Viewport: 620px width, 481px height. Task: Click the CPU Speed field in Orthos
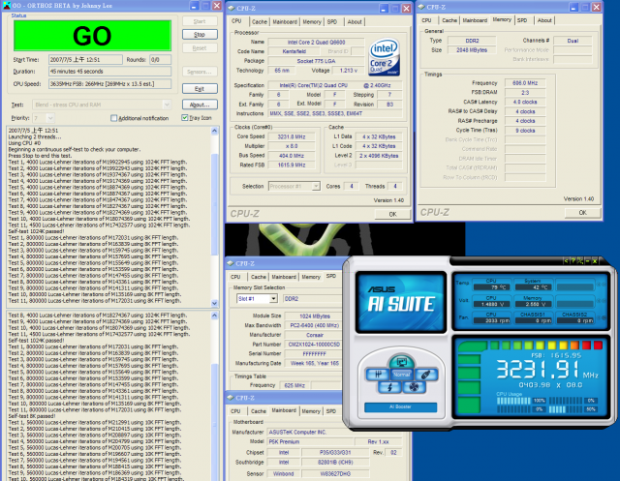point(109,84)
